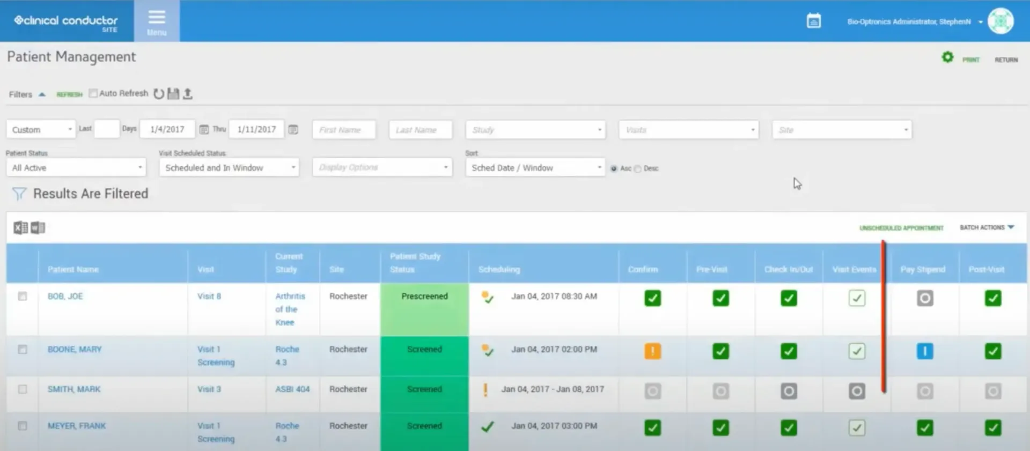This screenshot has height=451, width=1030.
Task: Export results to Excel
Action: [20, 228]
